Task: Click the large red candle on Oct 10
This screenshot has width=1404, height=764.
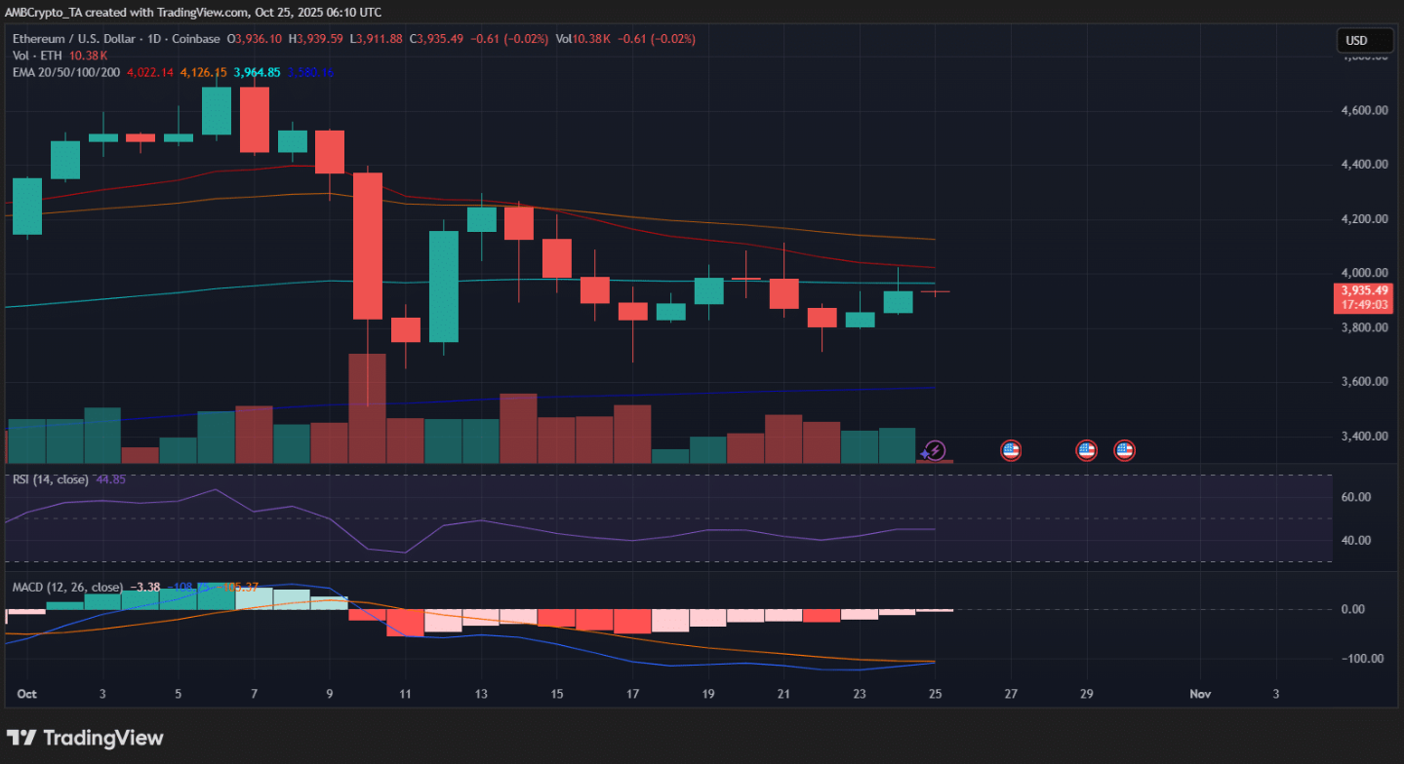Action: coord(368,246)
